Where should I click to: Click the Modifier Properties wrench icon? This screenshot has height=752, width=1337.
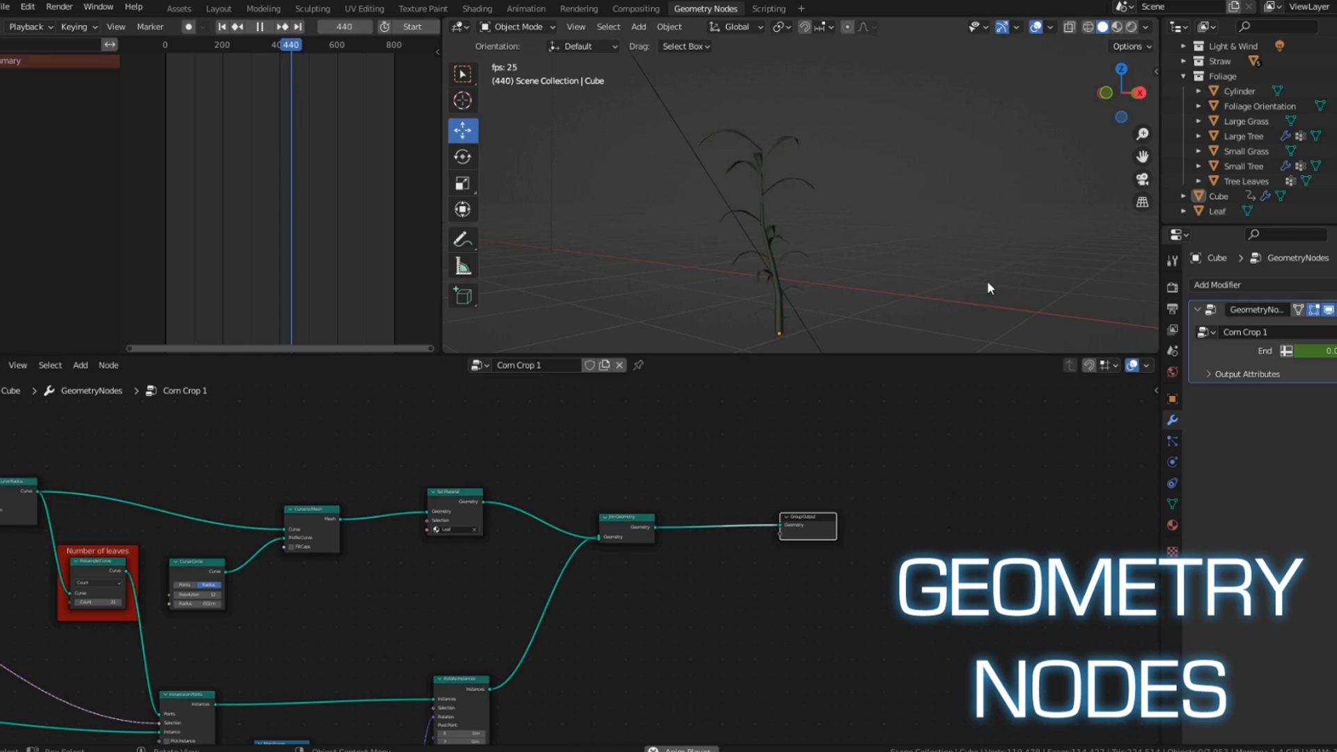[x=1172, y=420]
